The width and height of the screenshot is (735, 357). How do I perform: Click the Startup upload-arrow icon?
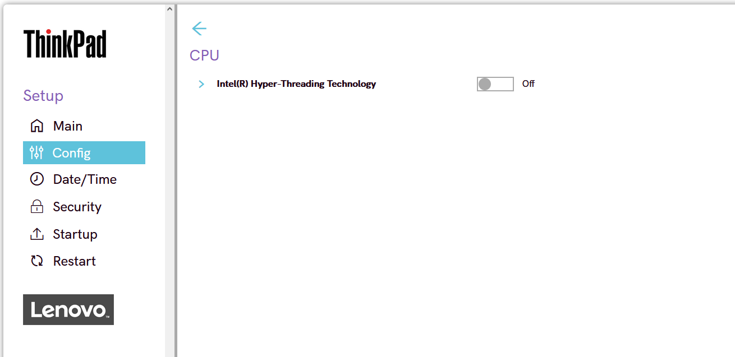point(36,234)
